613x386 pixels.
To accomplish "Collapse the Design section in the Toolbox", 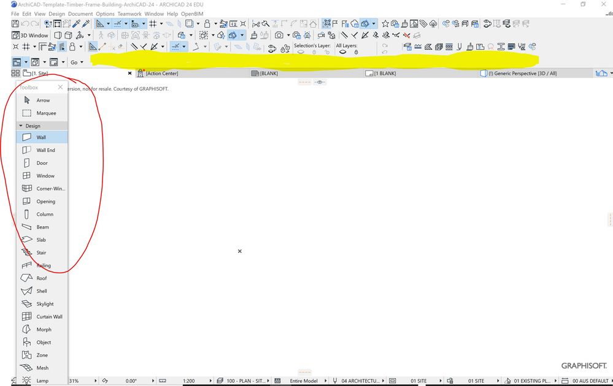I will click(x=21, y=126).
